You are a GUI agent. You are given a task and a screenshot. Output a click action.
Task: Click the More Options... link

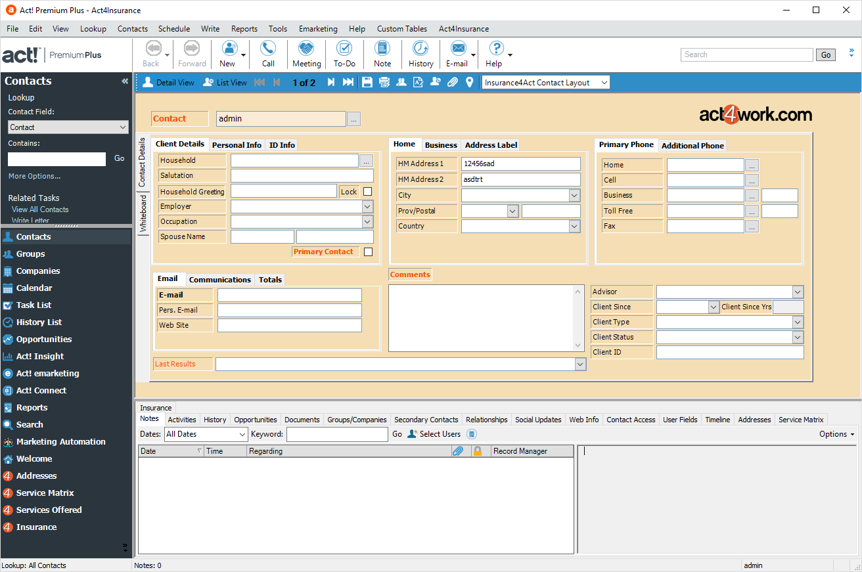34,176
